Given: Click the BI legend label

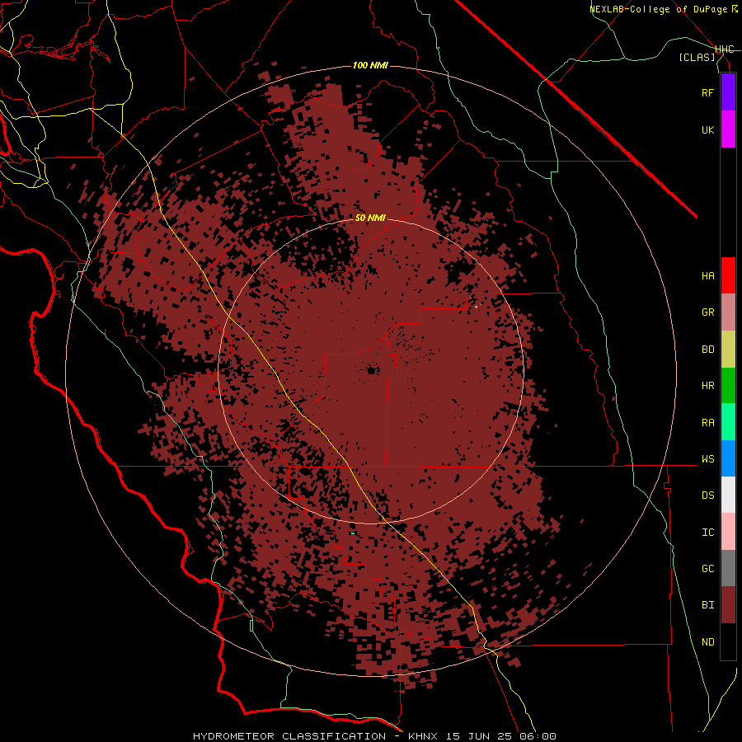Looking at the screenshot, I should pos(708,605).
